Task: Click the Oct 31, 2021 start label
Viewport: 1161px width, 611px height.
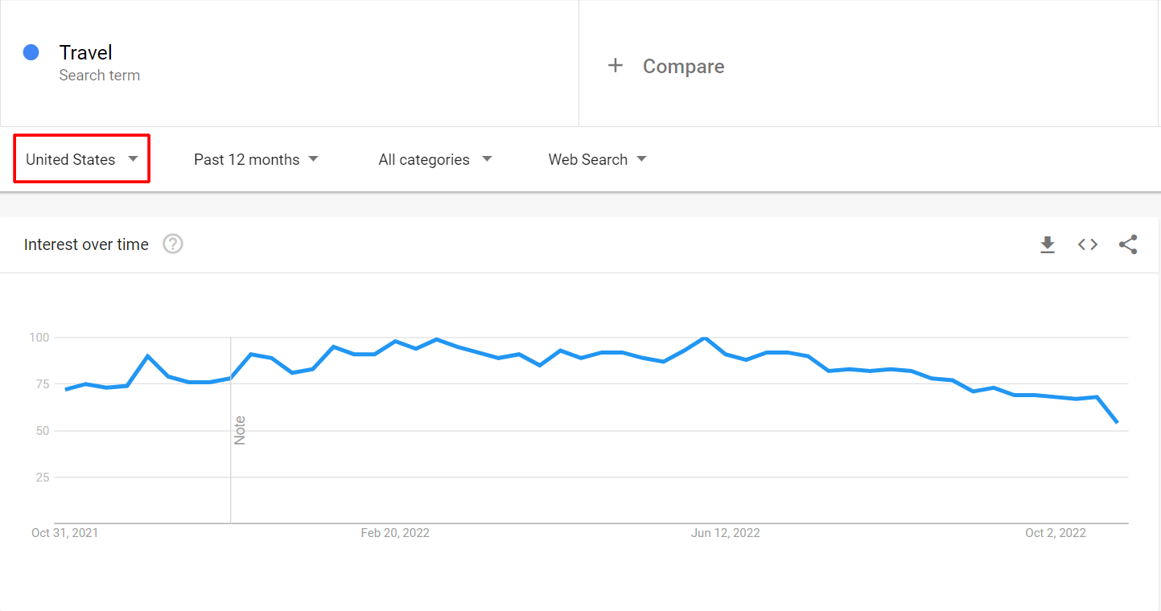Action: [x=64, y=533]
